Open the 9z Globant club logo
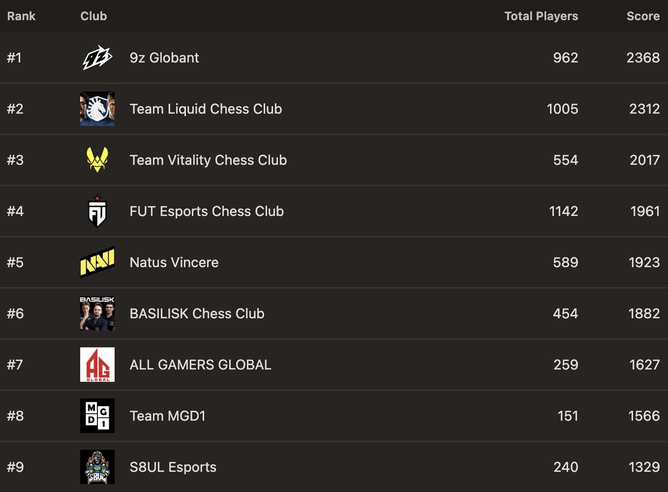Screen dimensions: 668x492 click(97, 58)
